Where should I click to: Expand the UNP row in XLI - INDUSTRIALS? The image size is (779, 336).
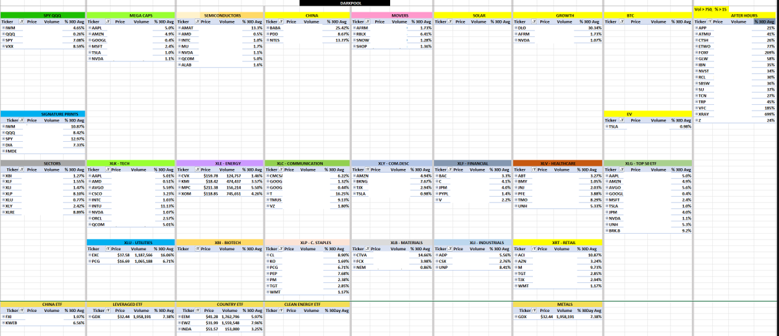coord(438,267)
